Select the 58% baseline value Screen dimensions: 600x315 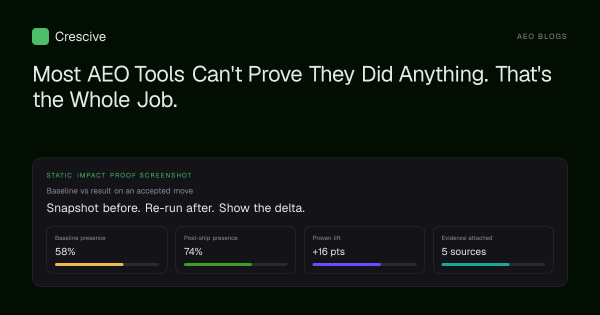pos(65,252)
